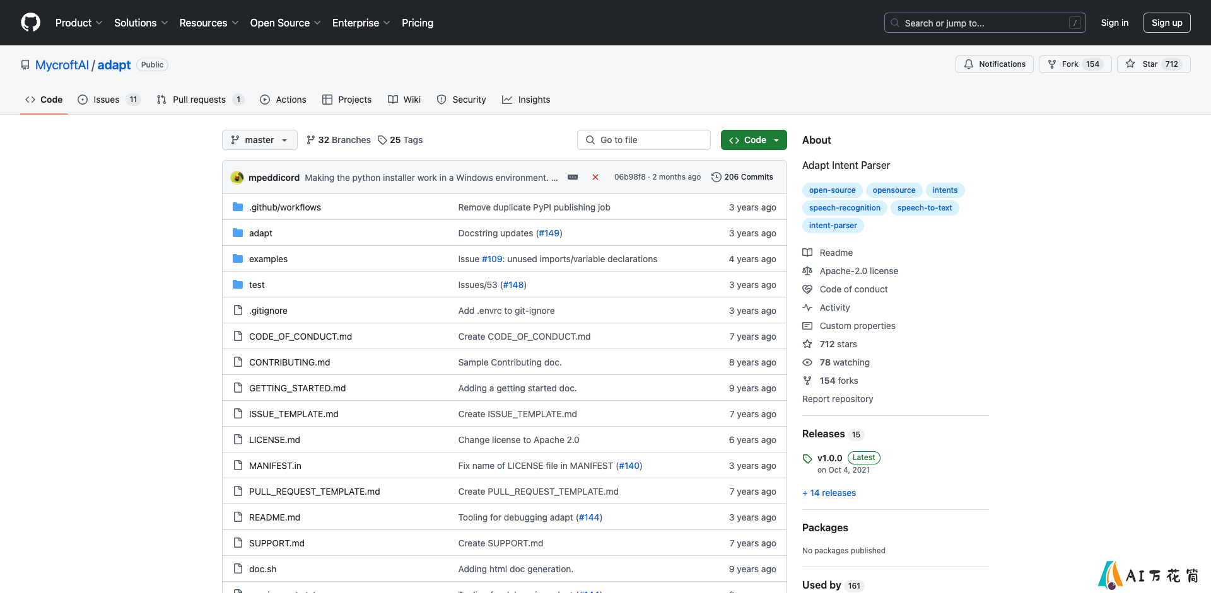Click the GitHub logo icon
Image resolution: width=1211 pixels, height=593 pixels.
click(30, 23)
